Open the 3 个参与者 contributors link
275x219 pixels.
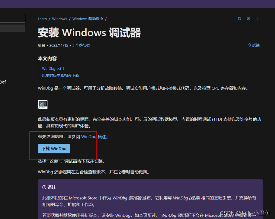click(81, 45)
